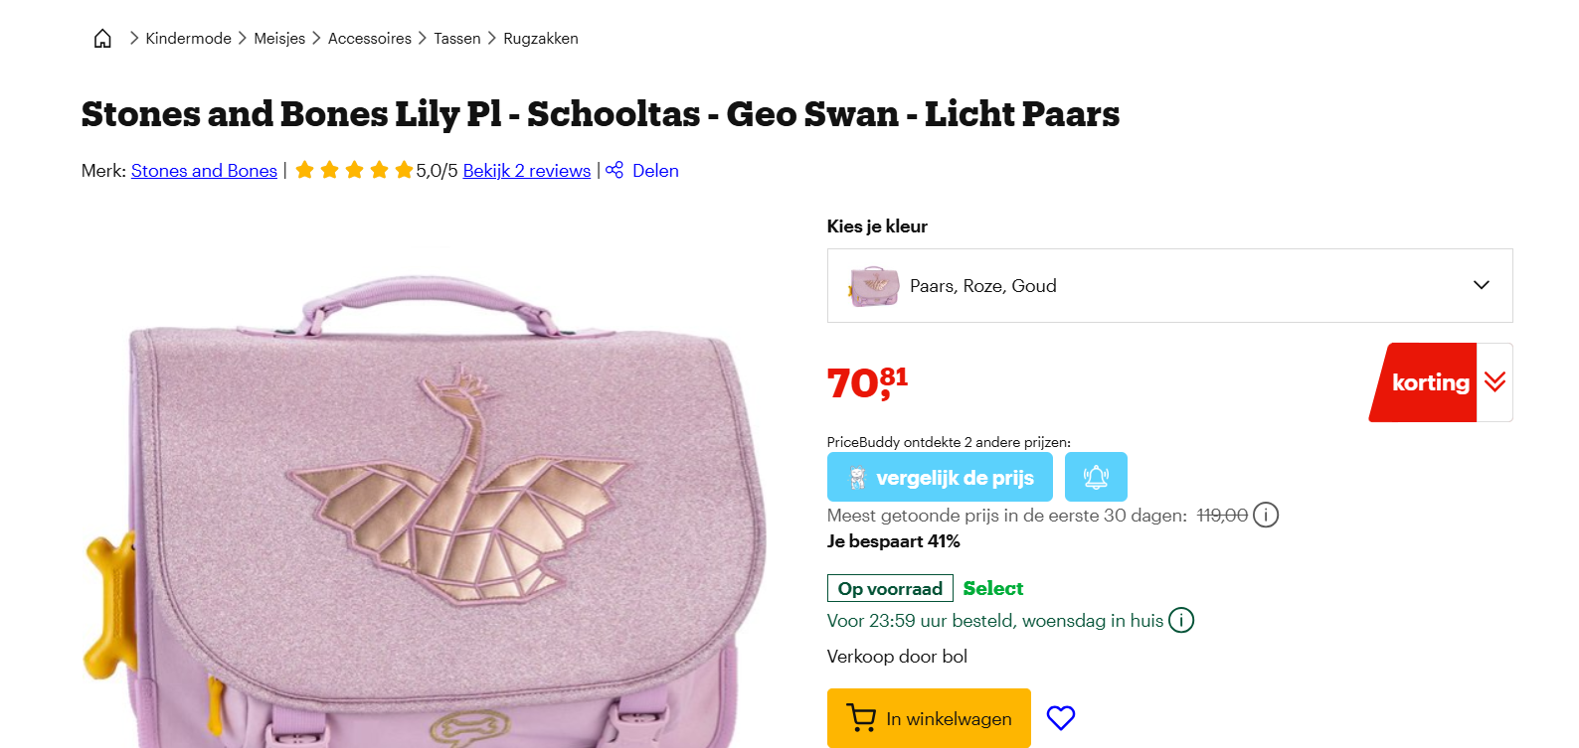Set a price alert with bell button
1579x748 pixels.
pos(1096,477)
